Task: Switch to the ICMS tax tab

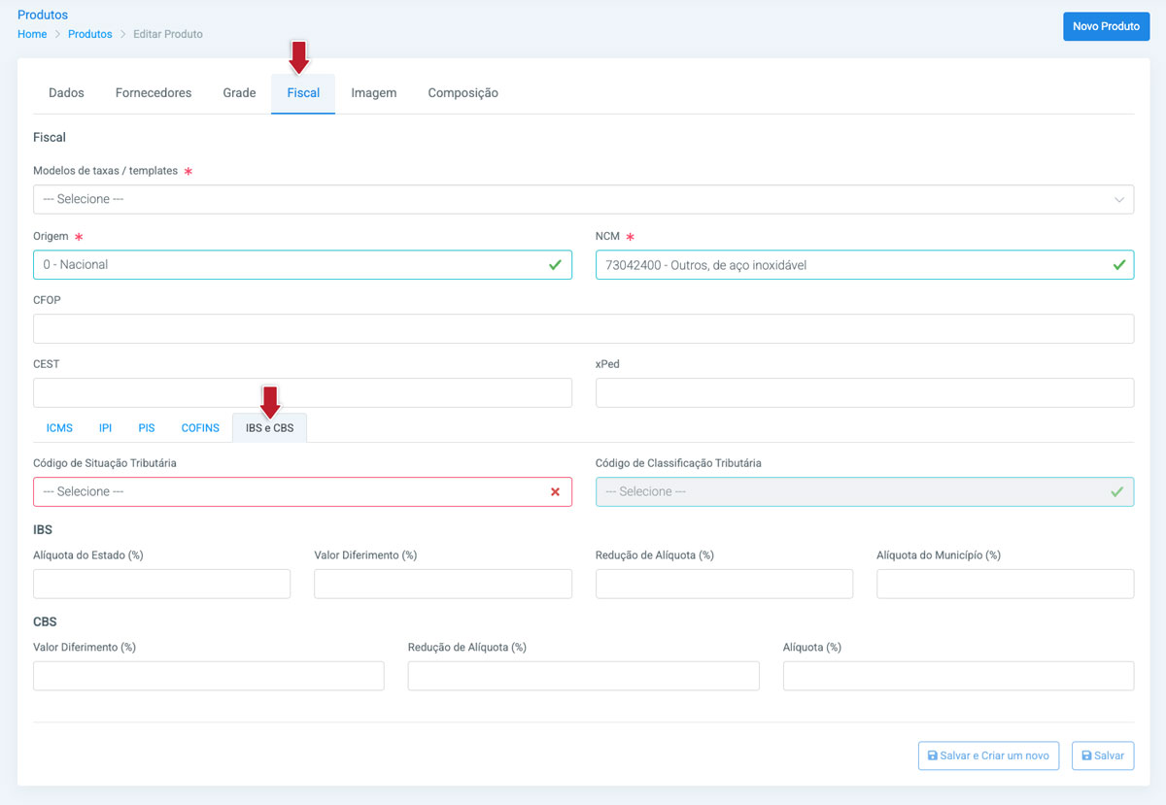Action: (x=59, y=428)
